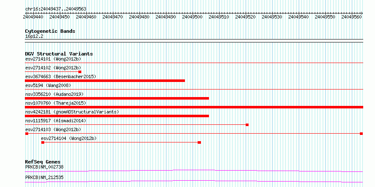Open variant esv3674663 (Besenbacher2015) label
The height and width of the screenshot is (187, 375).
[x=61, y=76]
